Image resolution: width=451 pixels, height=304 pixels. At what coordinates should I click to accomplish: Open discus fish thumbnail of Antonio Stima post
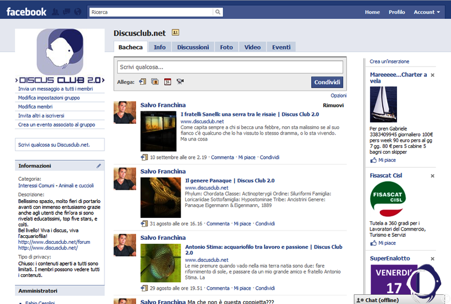click(161, 263)
